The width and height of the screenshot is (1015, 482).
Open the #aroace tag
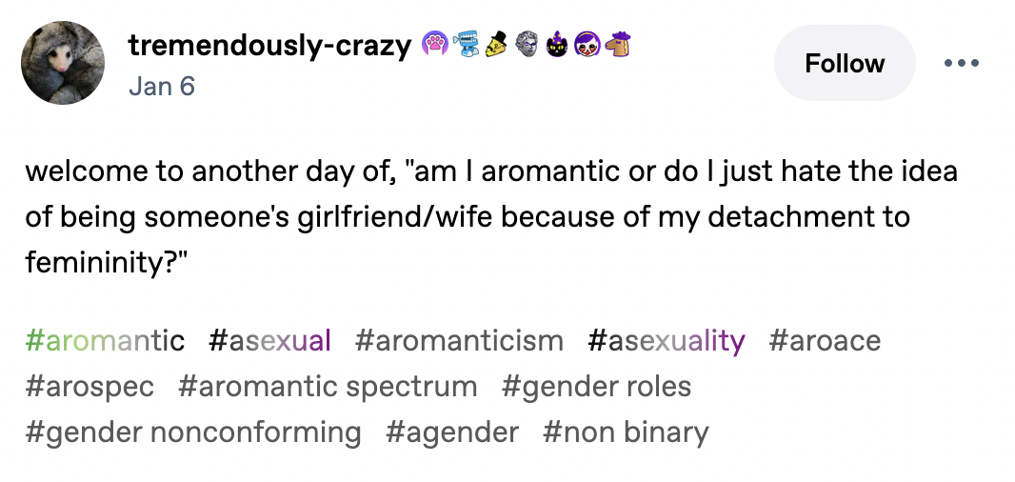point(825,340)
